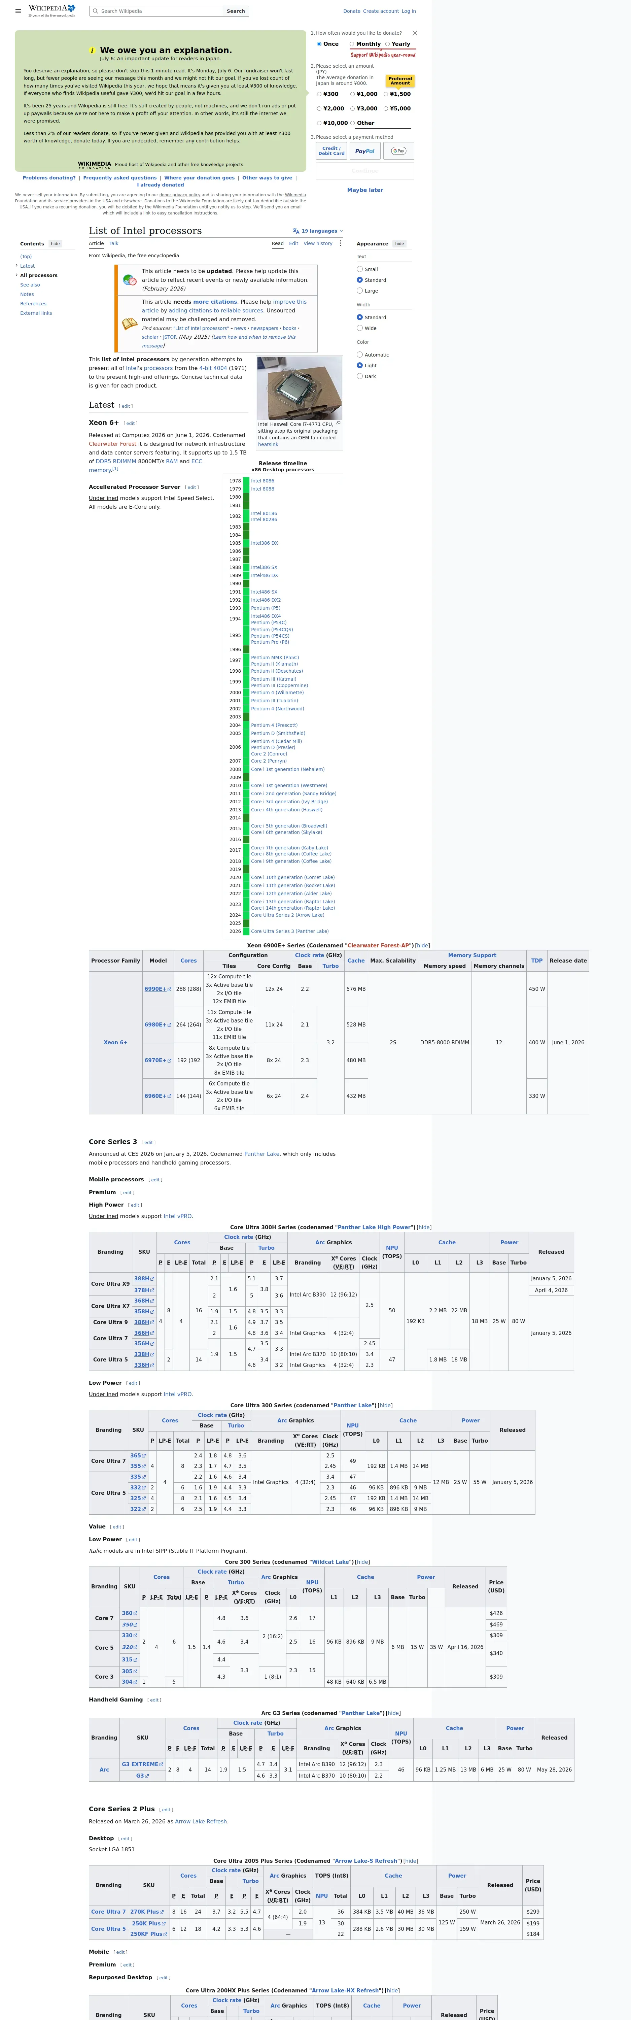Switch to the Talk tab

(114, 244)
